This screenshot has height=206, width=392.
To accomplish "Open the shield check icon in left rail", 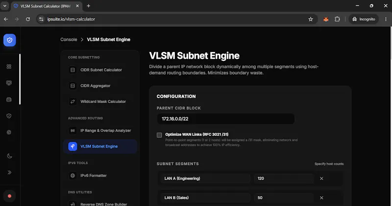I will [9, 116].
